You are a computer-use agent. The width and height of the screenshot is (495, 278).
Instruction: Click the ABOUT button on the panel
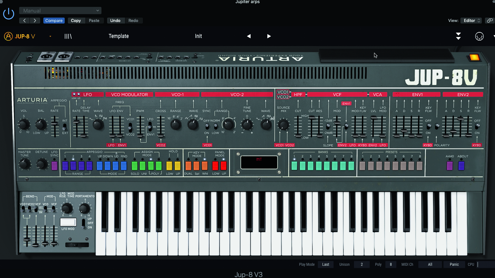pyautogui.click(x=461, y=165)
